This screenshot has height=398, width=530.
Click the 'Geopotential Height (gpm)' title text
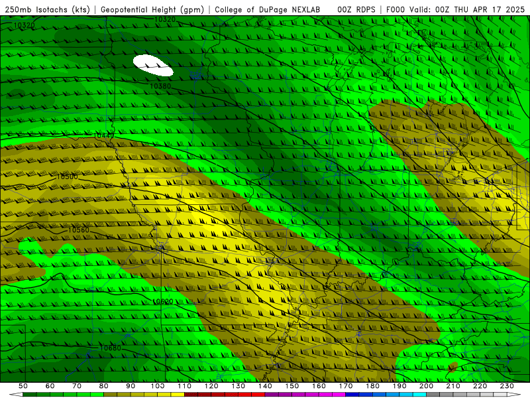point(152,10)
